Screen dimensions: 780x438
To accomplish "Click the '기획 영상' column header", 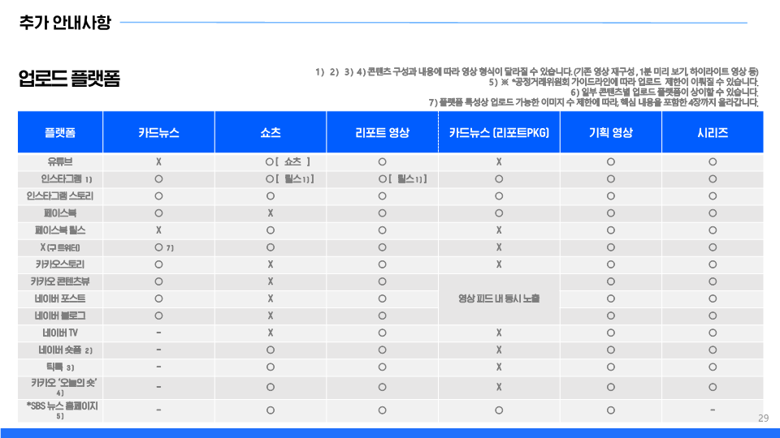I will click(611, 132).
